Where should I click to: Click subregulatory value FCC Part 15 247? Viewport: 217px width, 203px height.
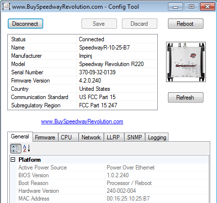(x=98, y=105)
